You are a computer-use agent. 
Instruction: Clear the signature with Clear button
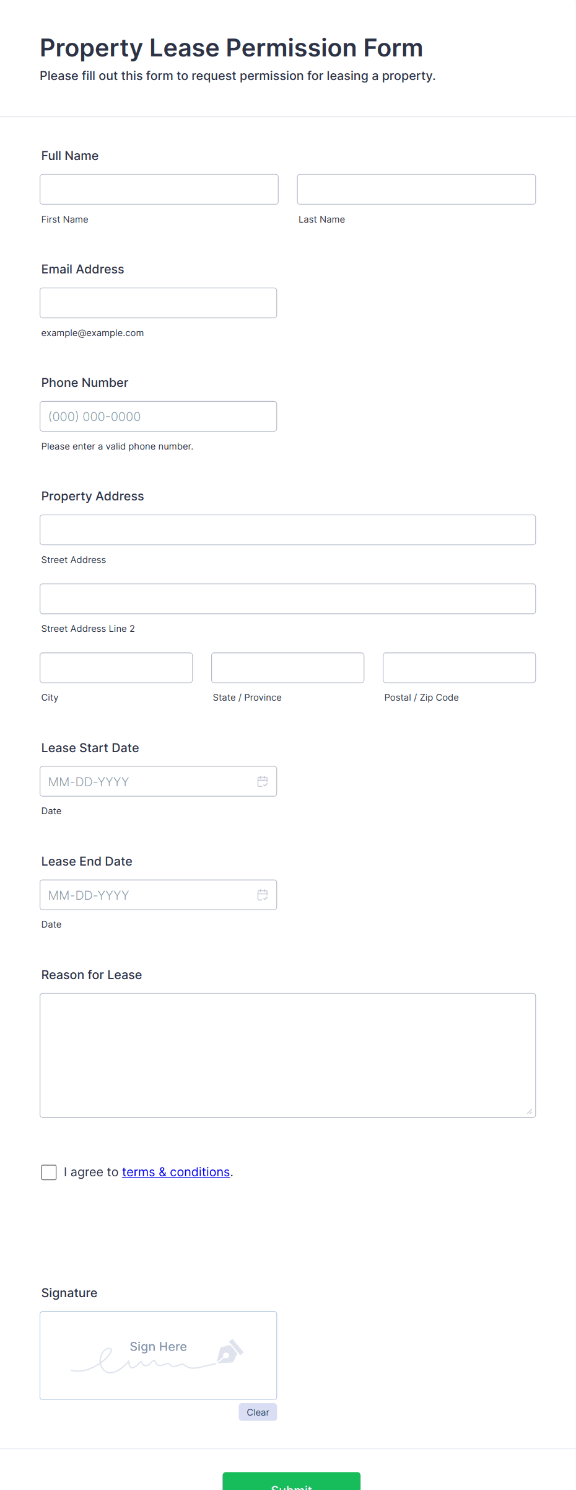click(x=258, y=1412)
